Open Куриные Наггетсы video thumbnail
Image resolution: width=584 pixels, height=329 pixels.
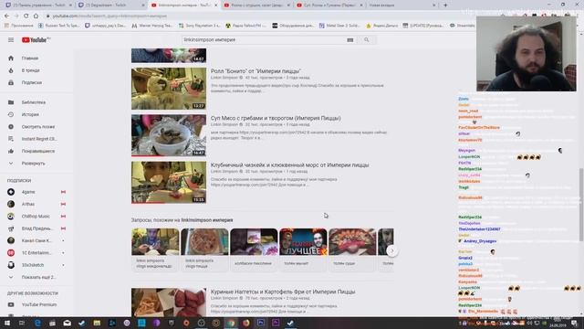click(169, 302)
